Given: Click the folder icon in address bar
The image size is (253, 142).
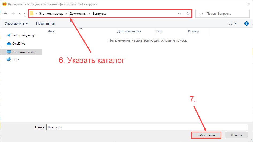Looking at the screenshot, I should pyautogui.click(x=32, y=14).
